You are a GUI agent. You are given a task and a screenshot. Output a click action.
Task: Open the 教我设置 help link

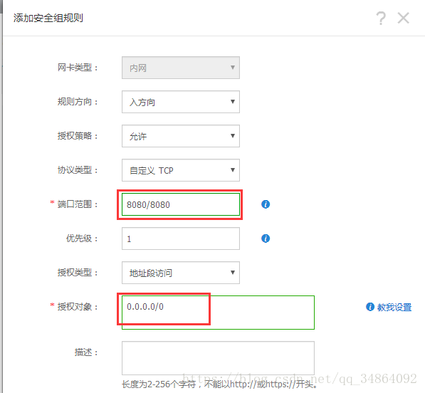[394, 307]
